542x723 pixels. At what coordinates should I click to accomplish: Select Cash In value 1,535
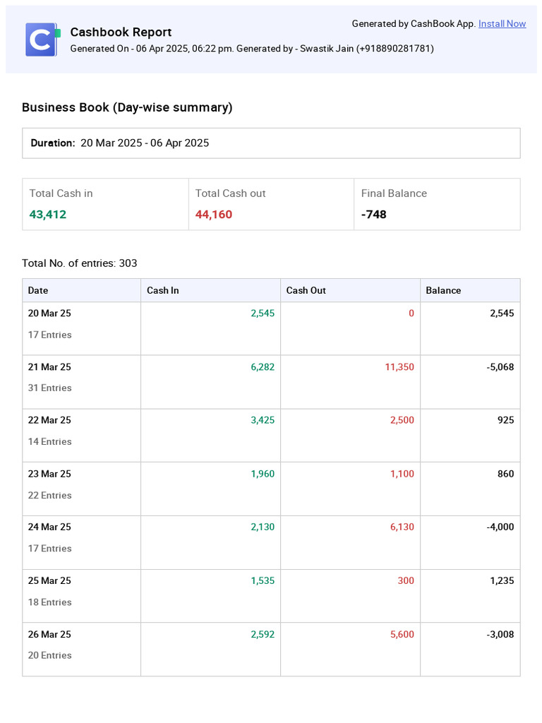(263, 580)
